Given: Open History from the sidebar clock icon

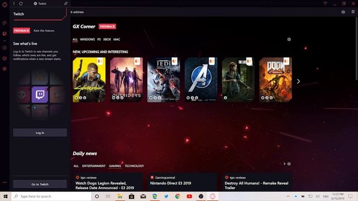Looking at the screenshot, I should coord(4,48).
